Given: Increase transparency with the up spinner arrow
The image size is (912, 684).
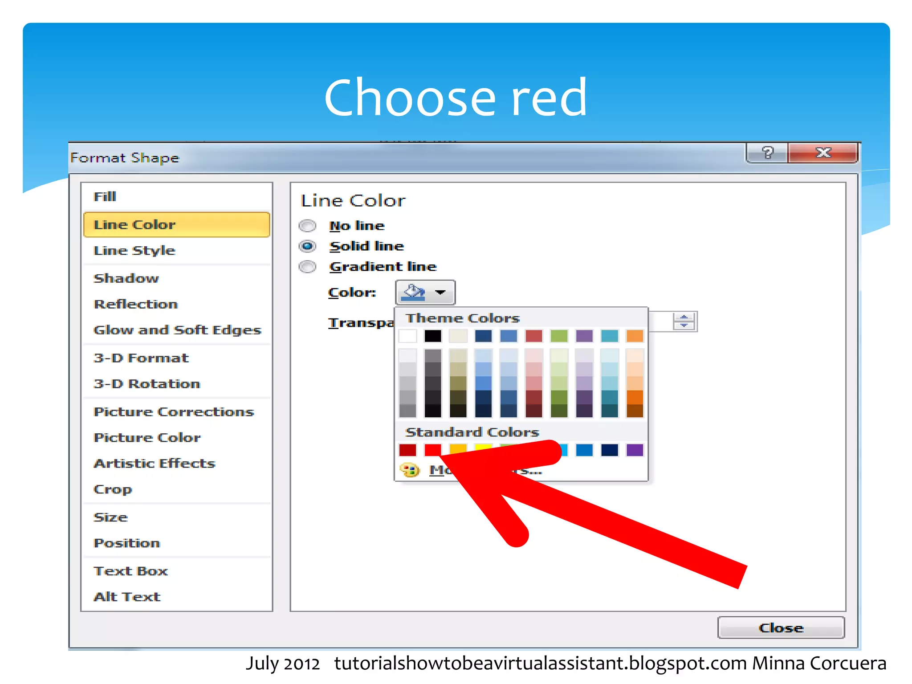Looking at the screenshot, I should pos(684,317).
